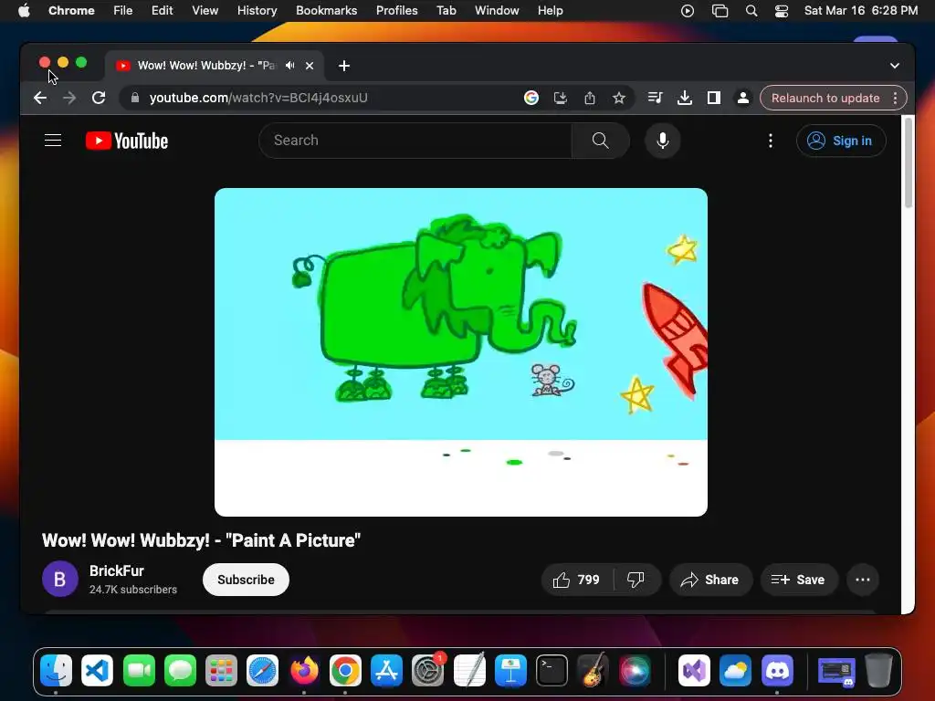Close the Wow! Wow! Wubbzy! tab
Image resolution: width=935 pixels, height=701 pixels.
310,66
